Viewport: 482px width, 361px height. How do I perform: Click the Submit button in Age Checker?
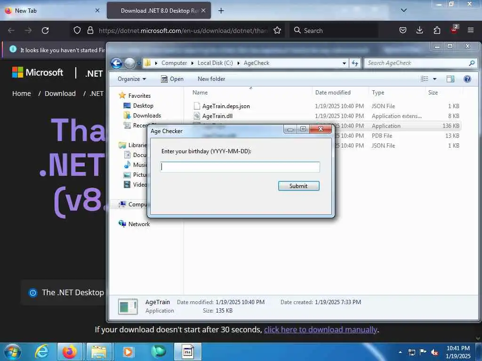(298, 186)
